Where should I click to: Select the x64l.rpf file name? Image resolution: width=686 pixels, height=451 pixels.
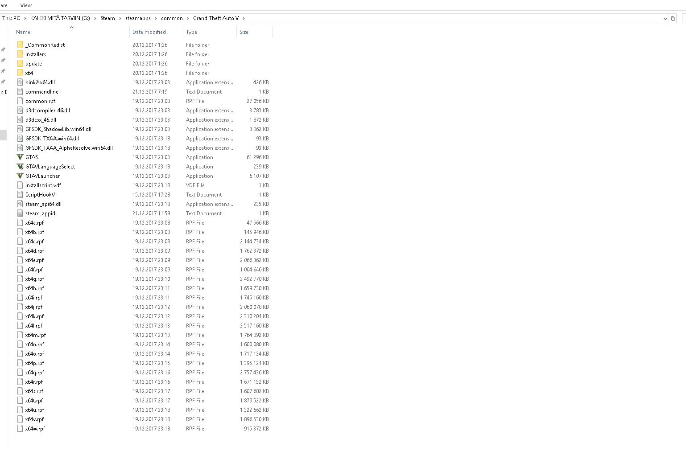(34, 326)
